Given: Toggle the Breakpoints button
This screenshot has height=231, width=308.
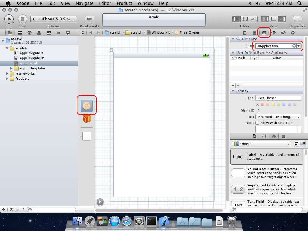Looking at the screenshot, I should pos(89,19).
